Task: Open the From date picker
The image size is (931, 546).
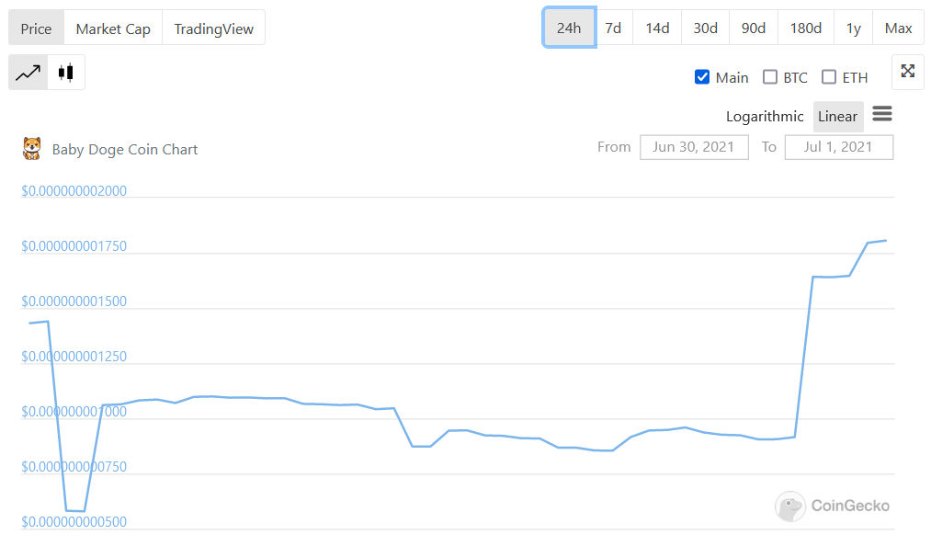Action: point(694,146)
